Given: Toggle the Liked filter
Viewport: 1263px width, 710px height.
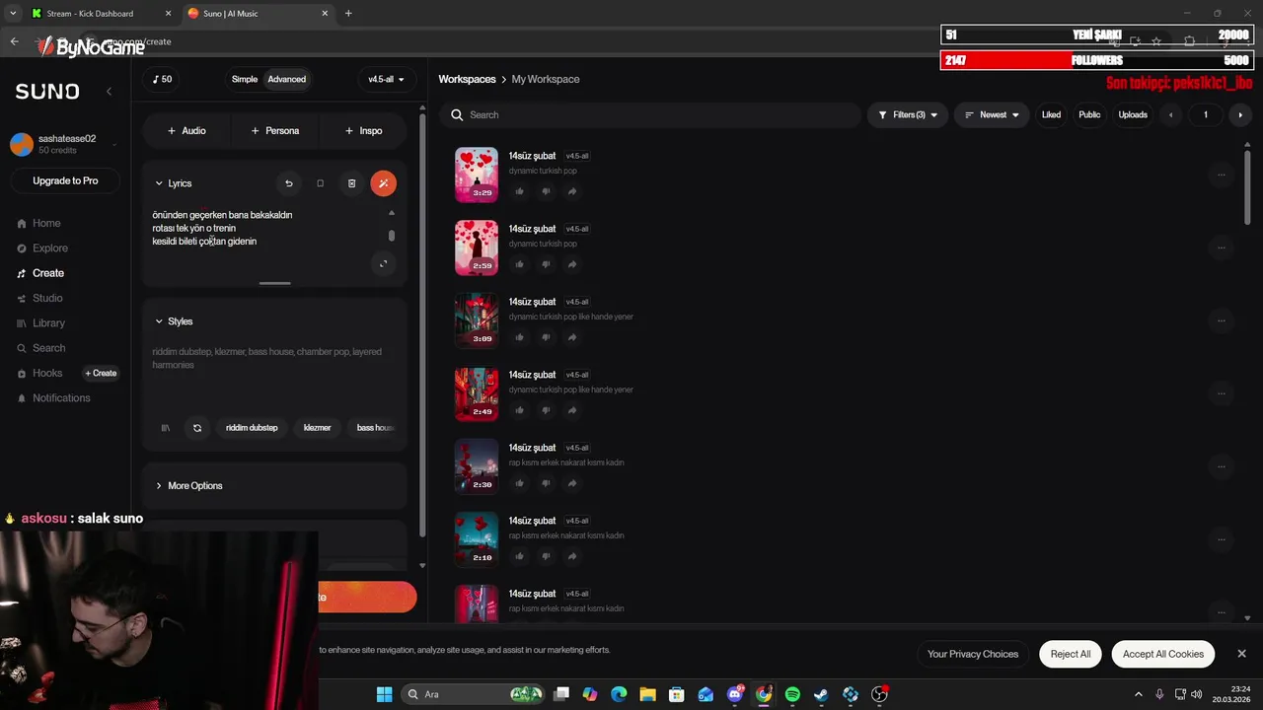Looking at the screenshot, I should (1051, 115).
